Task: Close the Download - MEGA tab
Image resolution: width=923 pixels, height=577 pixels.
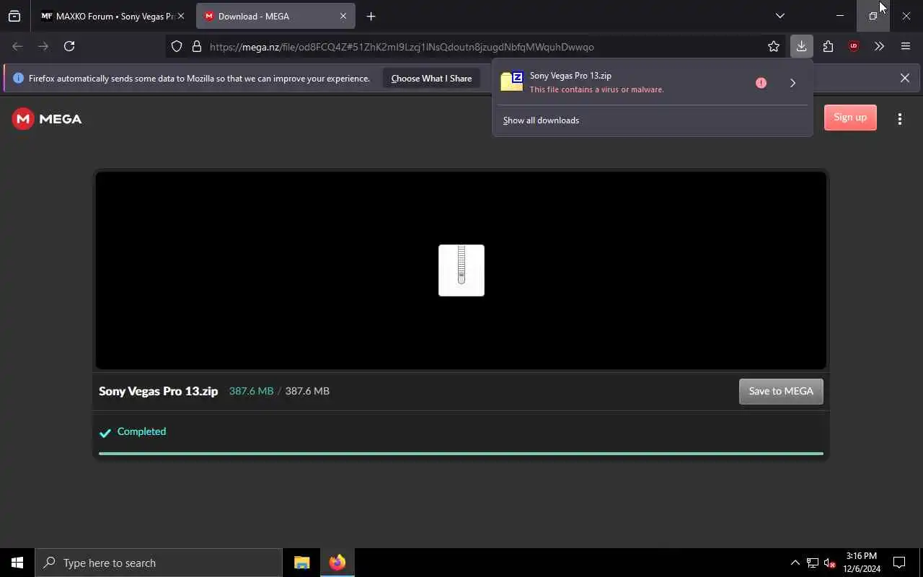Action: 343,16
